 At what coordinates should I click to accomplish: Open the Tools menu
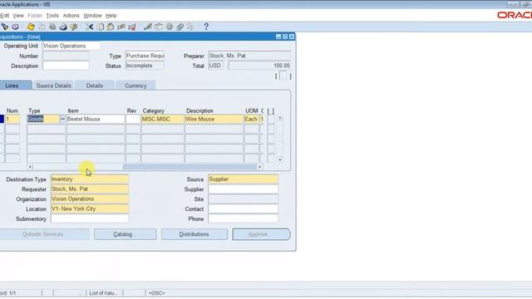pos(52,16)
